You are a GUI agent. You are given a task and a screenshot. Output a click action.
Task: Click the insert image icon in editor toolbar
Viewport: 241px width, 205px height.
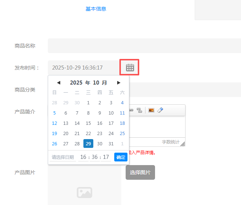coord(151,110)
